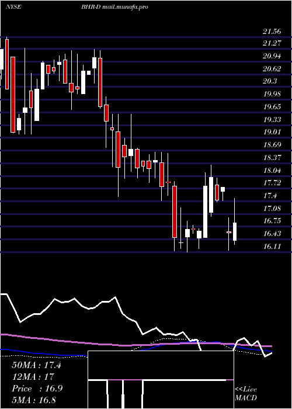This screenshot has width=292, height=409.
Task: Click the 18.69 price axis label
Action: coord(272,144)
